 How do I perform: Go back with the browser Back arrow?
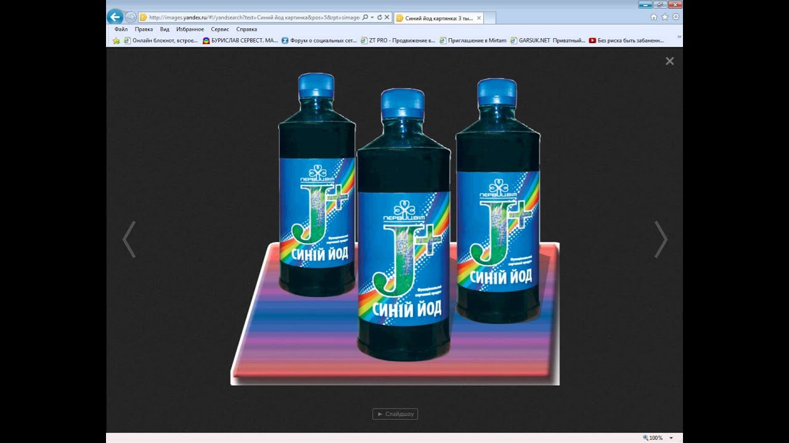115,17
